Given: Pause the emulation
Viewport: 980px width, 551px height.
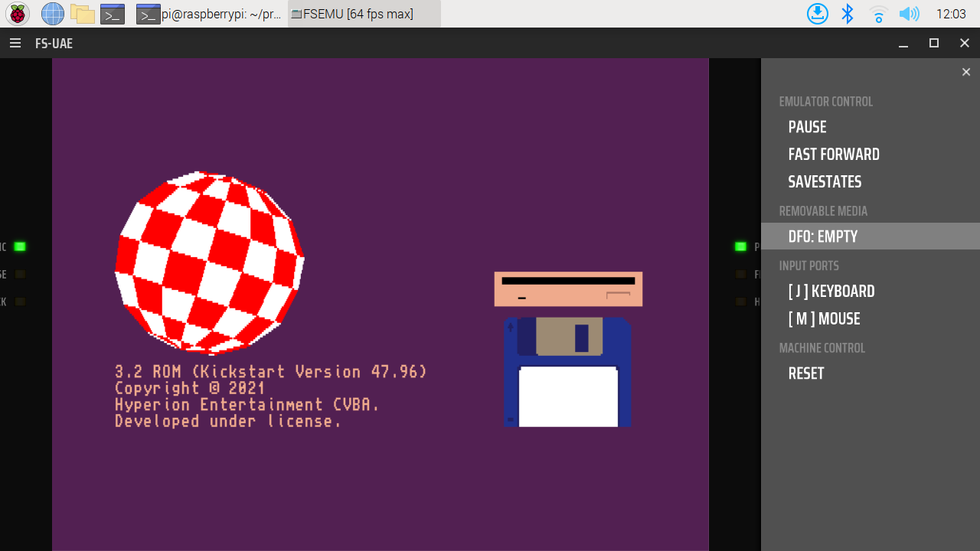Looking at the screenshot, I should (807, 127).
